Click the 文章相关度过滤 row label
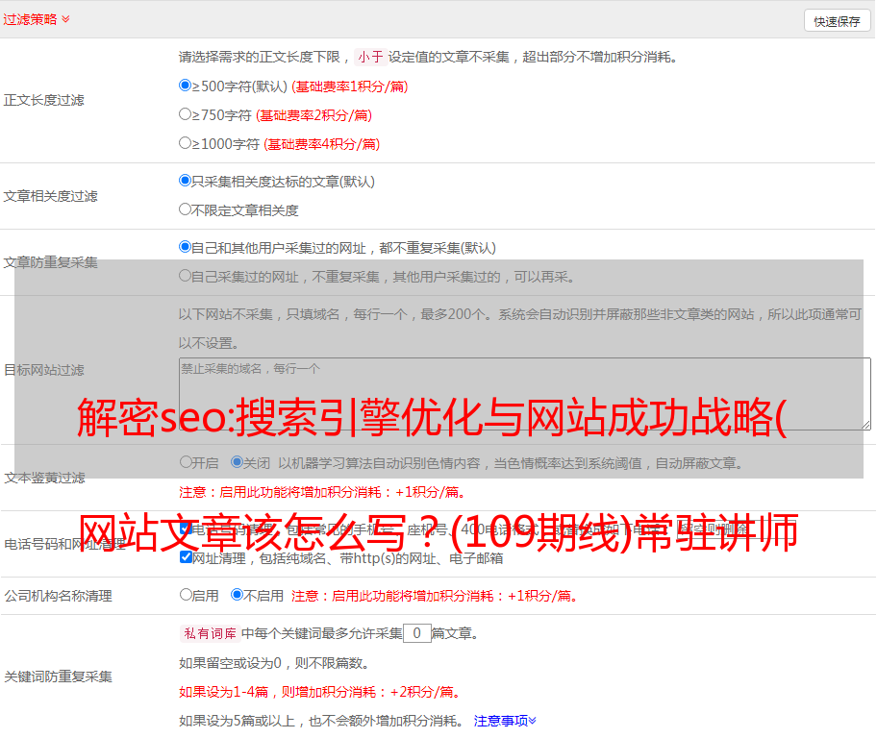Image resolution: width=877 pixels, height=738 pixels. [50, 196]
